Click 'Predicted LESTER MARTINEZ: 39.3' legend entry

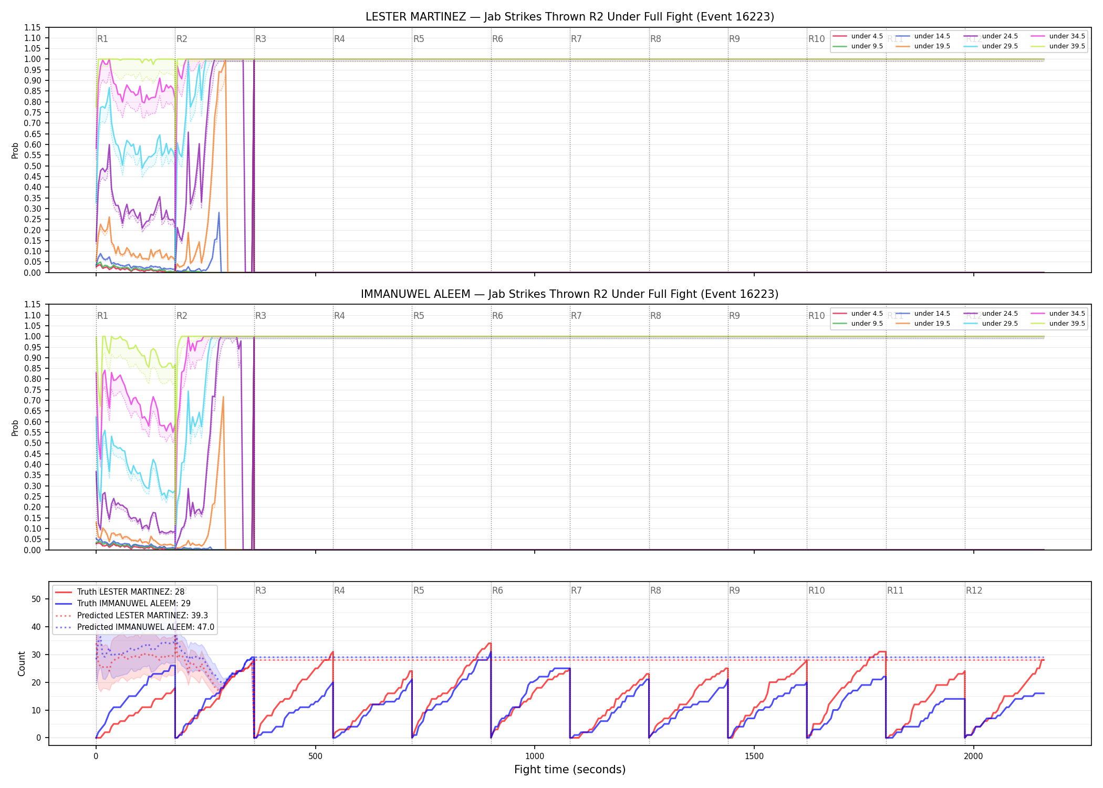pyautogui.click(x=132, y=615)
